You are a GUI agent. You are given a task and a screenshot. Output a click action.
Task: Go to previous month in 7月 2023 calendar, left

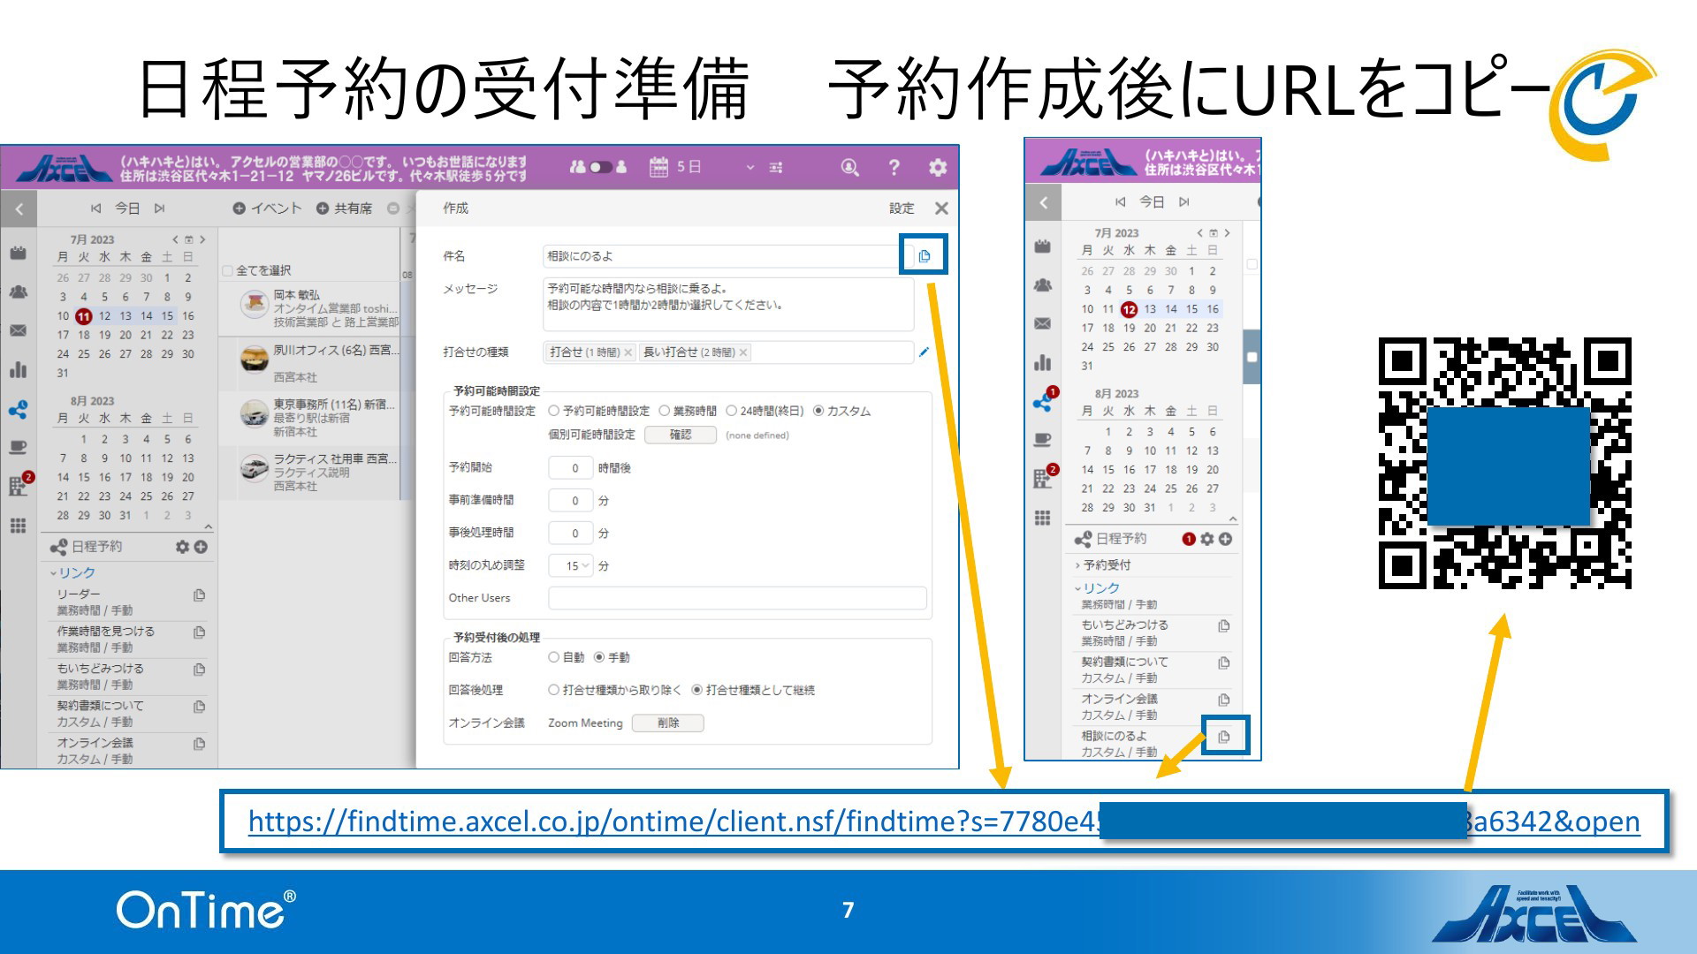[175, 239]
